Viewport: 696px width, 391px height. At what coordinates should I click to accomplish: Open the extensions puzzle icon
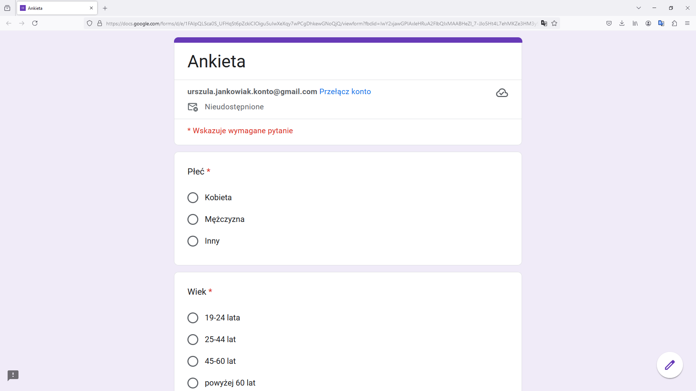[x=674, y=24]
